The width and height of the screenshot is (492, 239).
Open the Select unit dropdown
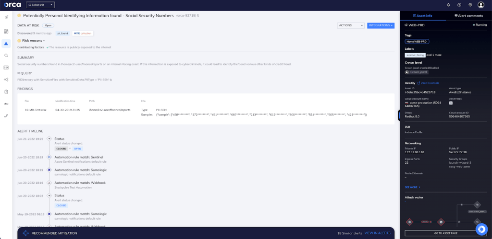(40, 5)
